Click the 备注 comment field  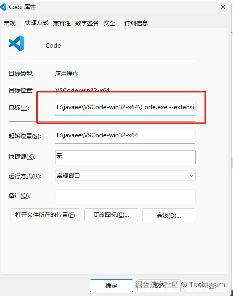click(125, 196)
